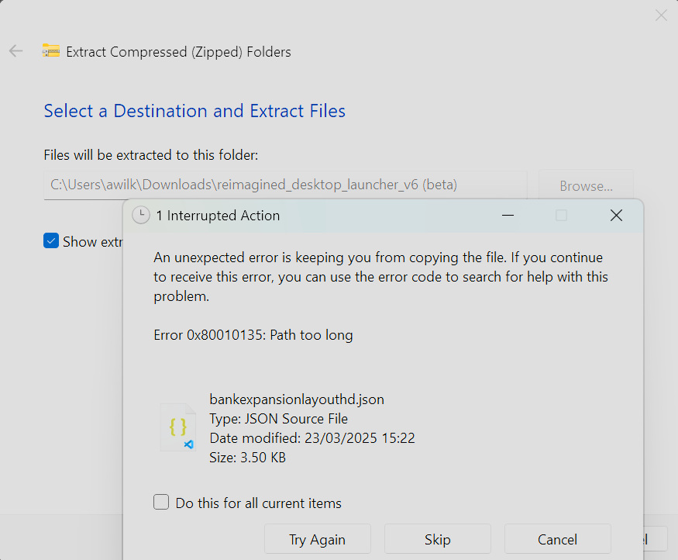
Task: Uncheck the Show extracted files checkbox
Action: point(51,240)
